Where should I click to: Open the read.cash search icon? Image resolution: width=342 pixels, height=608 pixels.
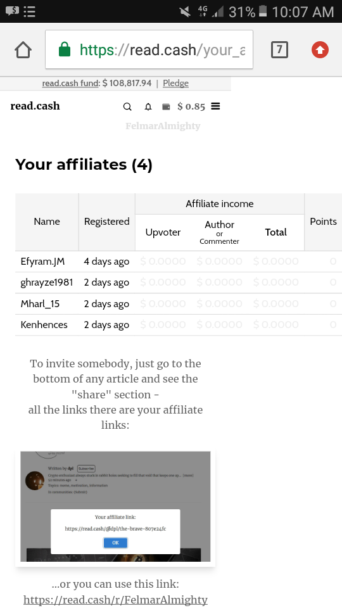127,106
